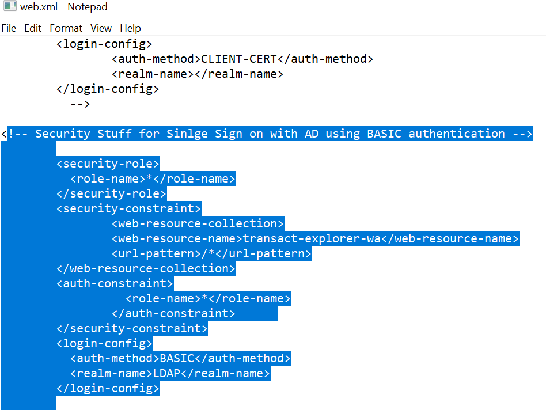This screenshot has height=410, width=546.
Task: Click the closing </security-role> tag
Action: [111, 193]
